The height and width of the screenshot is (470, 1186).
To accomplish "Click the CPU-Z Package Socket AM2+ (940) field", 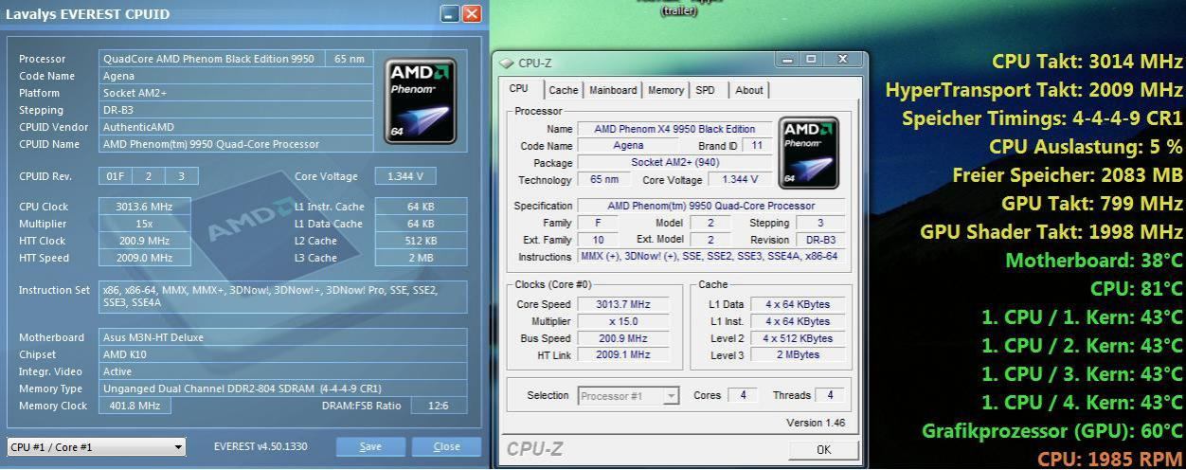I will pyautogui.click(x=674, y=162).
